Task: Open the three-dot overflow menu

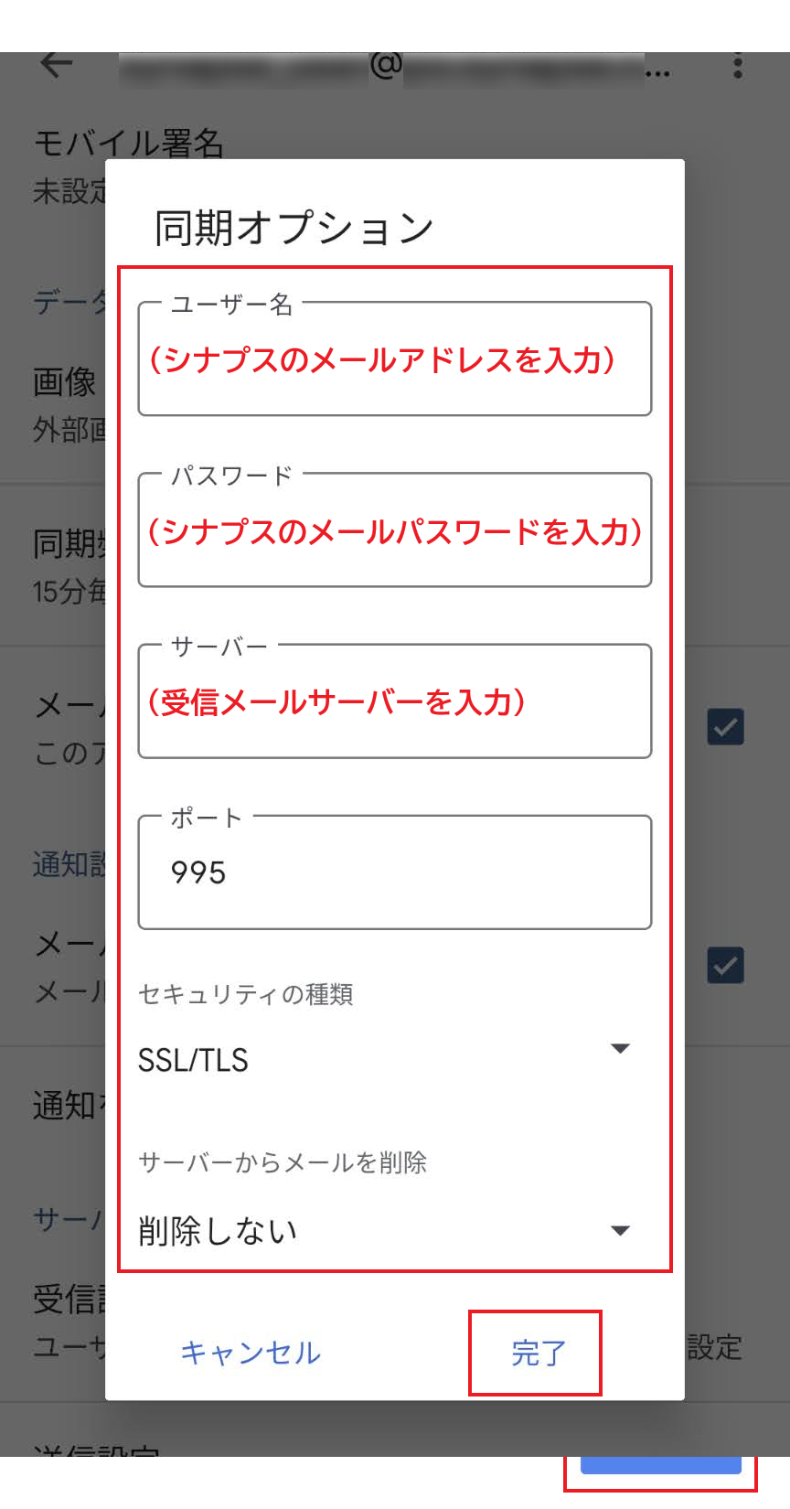Action: (x=737, y=67)
